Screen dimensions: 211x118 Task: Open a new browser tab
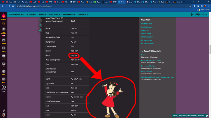click(184, 2)
